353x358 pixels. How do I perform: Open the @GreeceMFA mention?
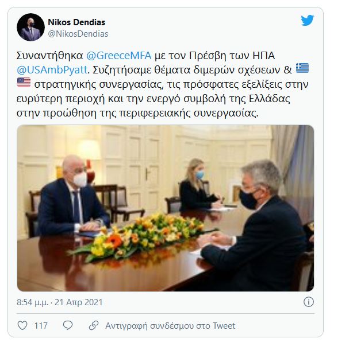point(119,56)
